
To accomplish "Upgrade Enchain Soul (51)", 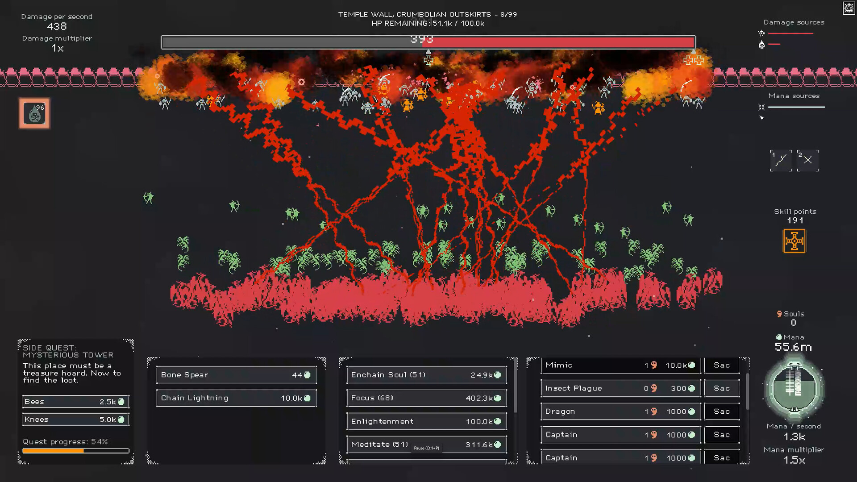I will tap(426, 375).
